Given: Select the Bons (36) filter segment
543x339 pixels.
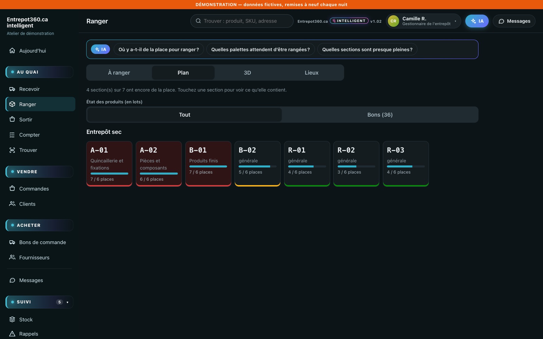Looking at the screenshot, I should [380, 115].
